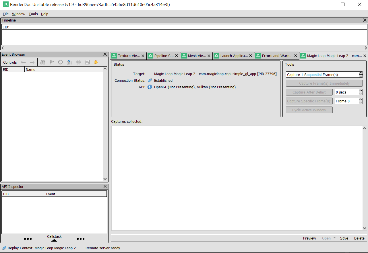Increase sequential frame count stepper
Screen dimensions: 368x253
(361, 73)
